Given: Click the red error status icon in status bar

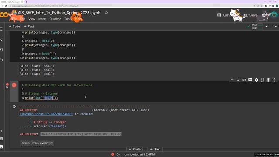Looking at the screenshot, I should click(x=112, y=154).
